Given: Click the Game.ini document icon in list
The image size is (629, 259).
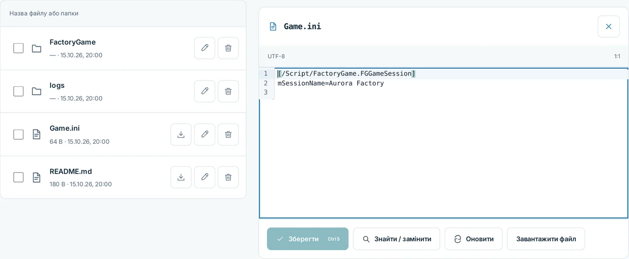Looking at the screenshot, I should click(x=36, y=134).
